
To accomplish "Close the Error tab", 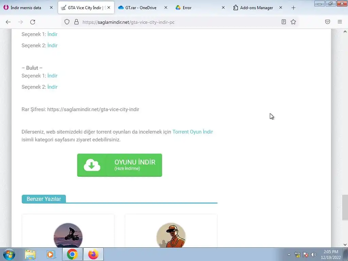I will click(223, 7).
